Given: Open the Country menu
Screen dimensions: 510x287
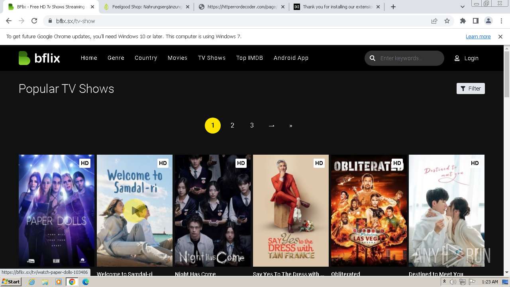Looking at the screenshot, I should [146, 58].
